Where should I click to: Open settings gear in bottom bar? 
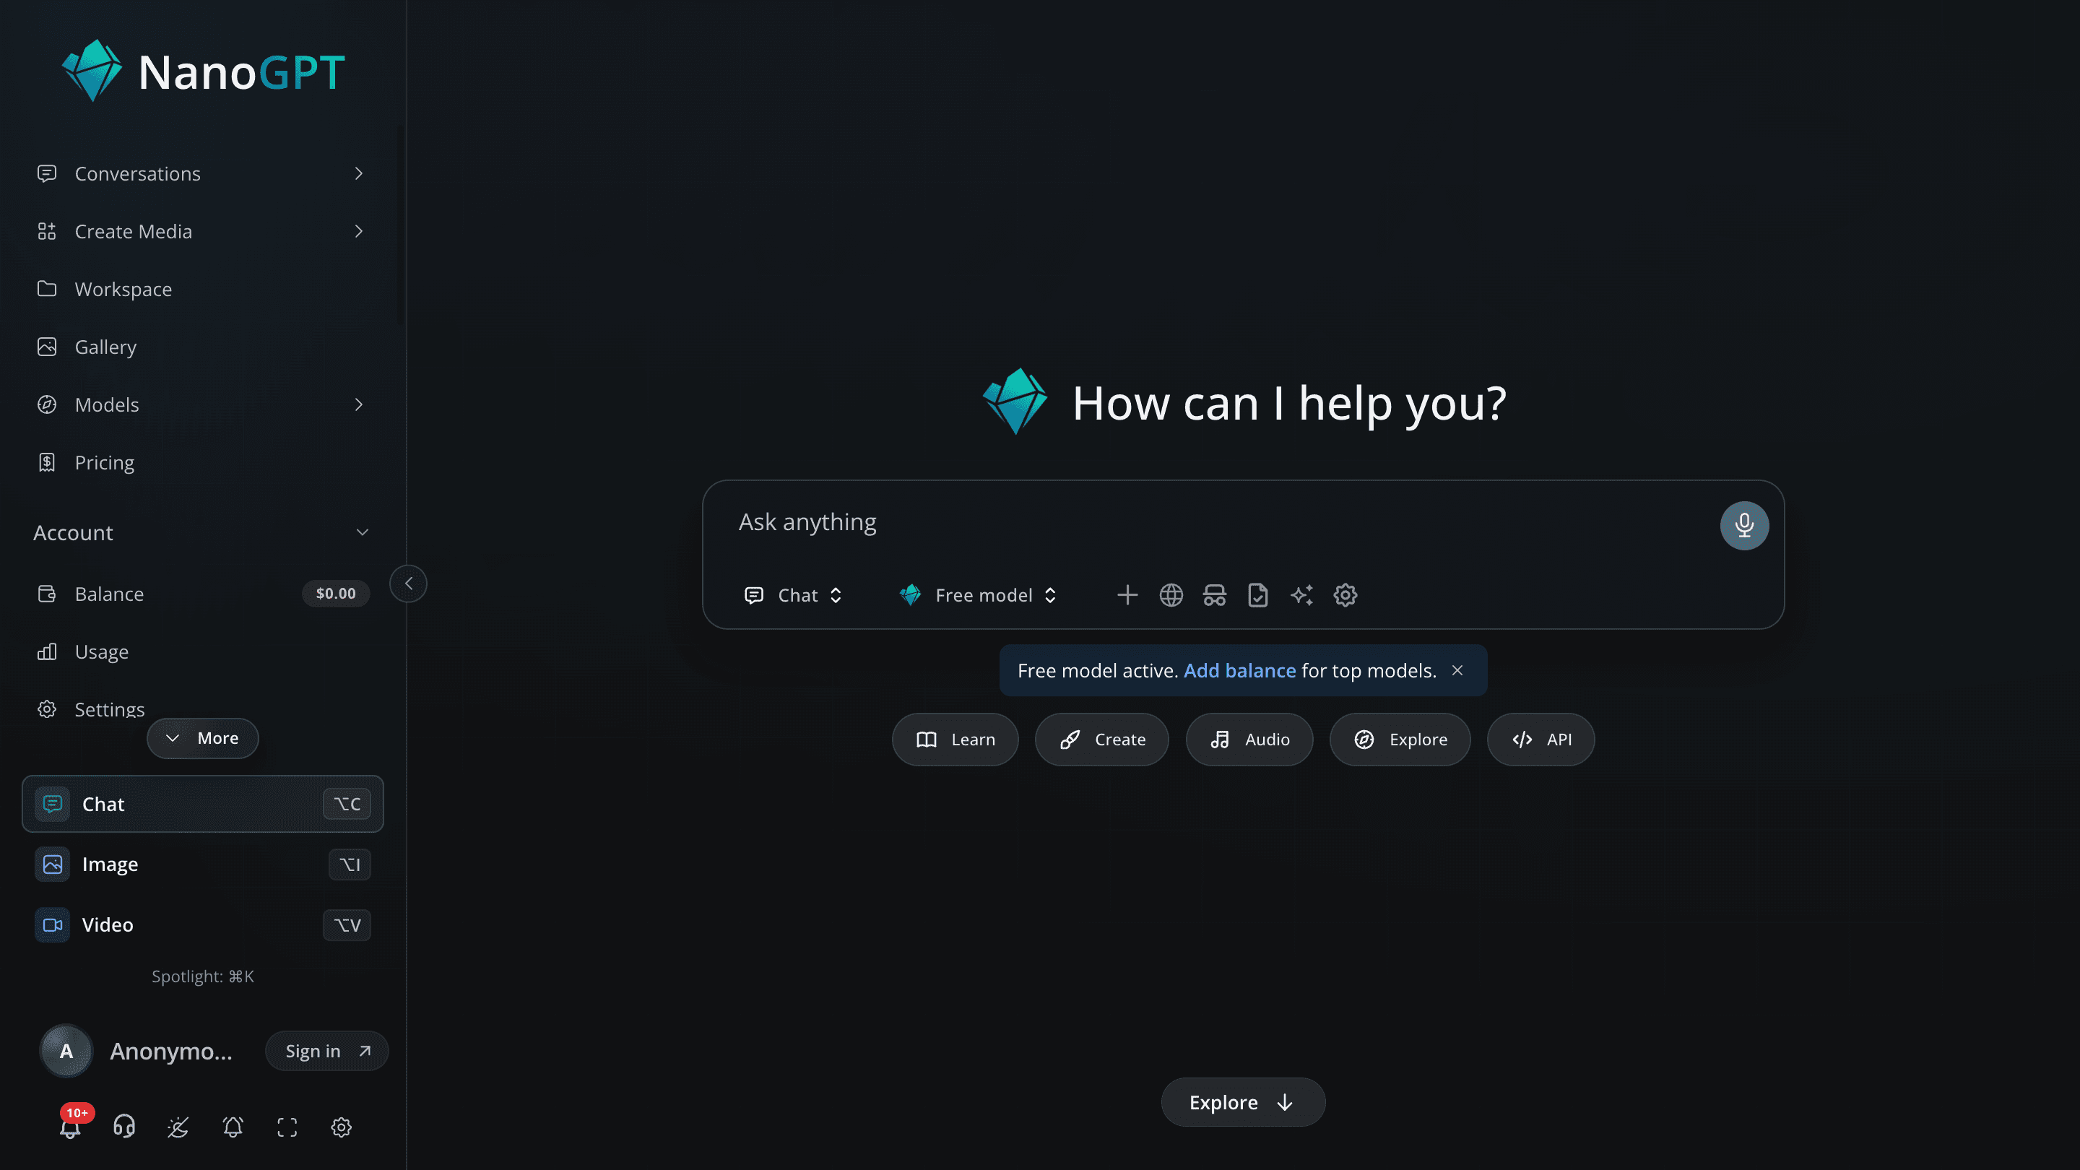click(342, 1127)
